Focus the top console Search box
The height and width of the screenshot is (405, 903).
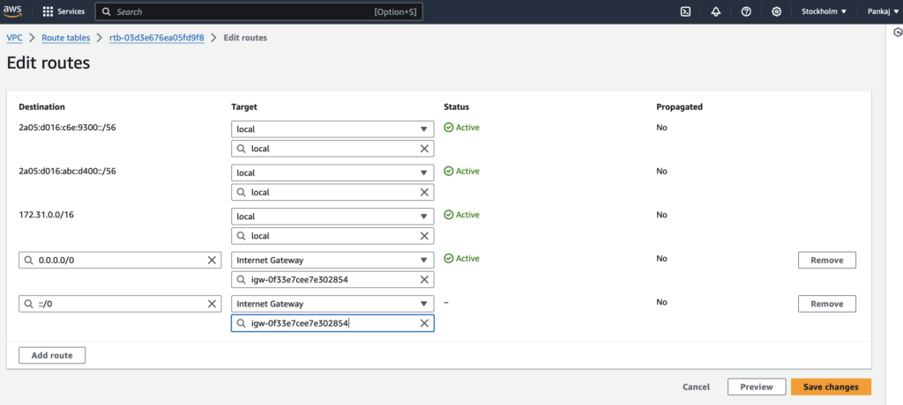click(x=258, y=11)
